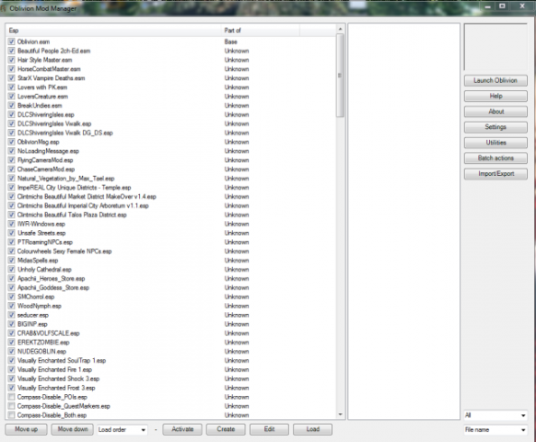The image size is (536, 442).
Task: Click the plugin list scroll down arrow
Action: [x=340, y=414]
